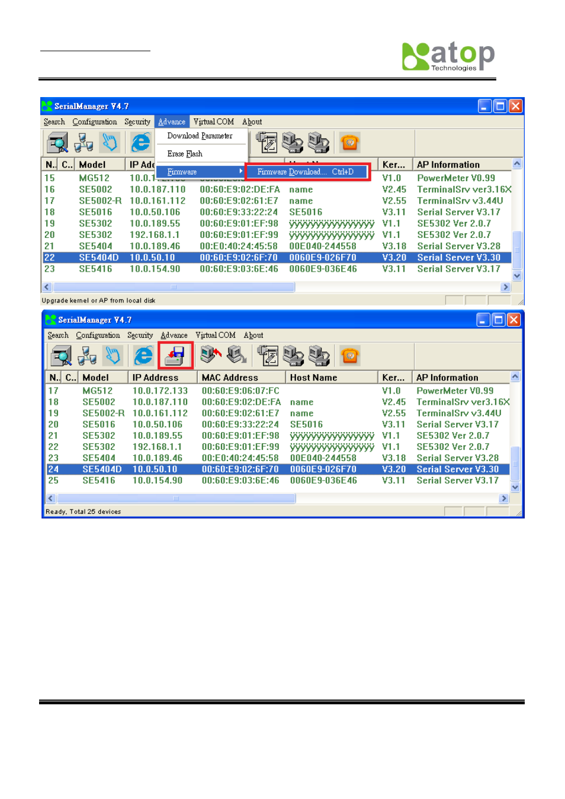This screenshot has width=565, height=799.
Task: Open the Virtual COM menu in lower window
Action: point(216,336)
